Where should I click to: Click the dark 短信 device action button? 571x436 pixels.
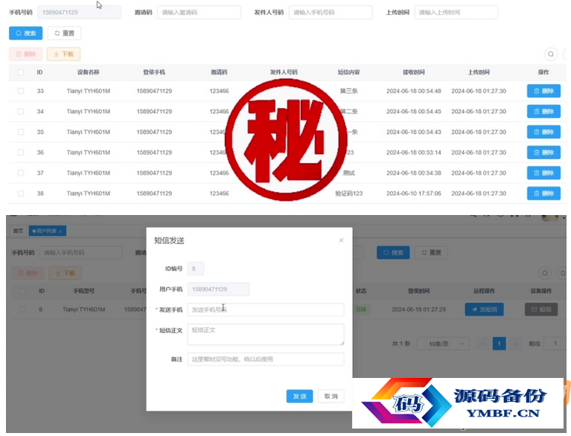[x=541, y=310]
